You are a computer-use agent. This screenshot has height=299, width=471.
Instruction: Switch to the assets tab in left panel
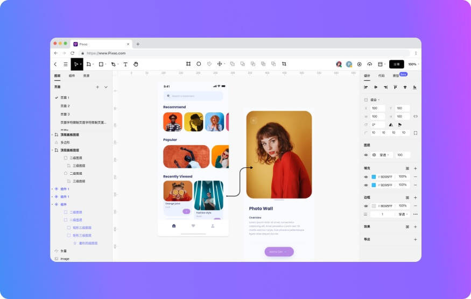(x=86, y=76)
